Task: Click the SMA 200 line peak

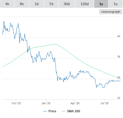Action: (x=55, y=44)
